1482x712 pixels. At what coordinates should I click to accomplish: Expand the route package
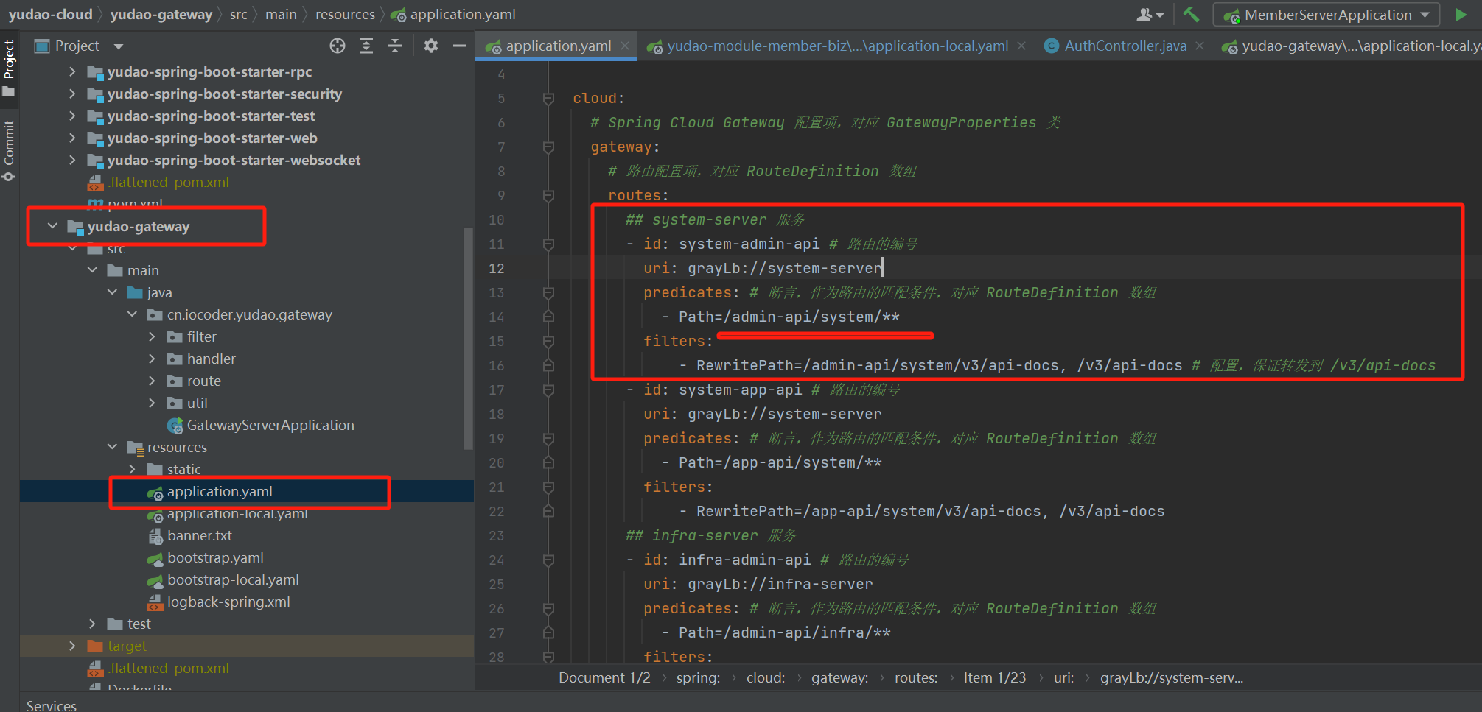pyautogui.click(x=152, y=381)
